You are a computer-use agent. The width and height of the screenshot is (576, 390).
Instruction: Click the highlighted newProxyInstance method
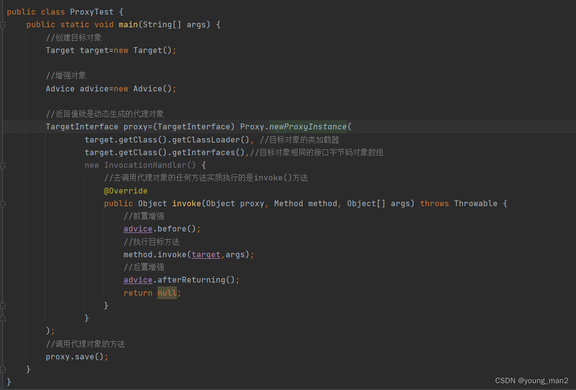pyautogui.click(x=308, y=127)
